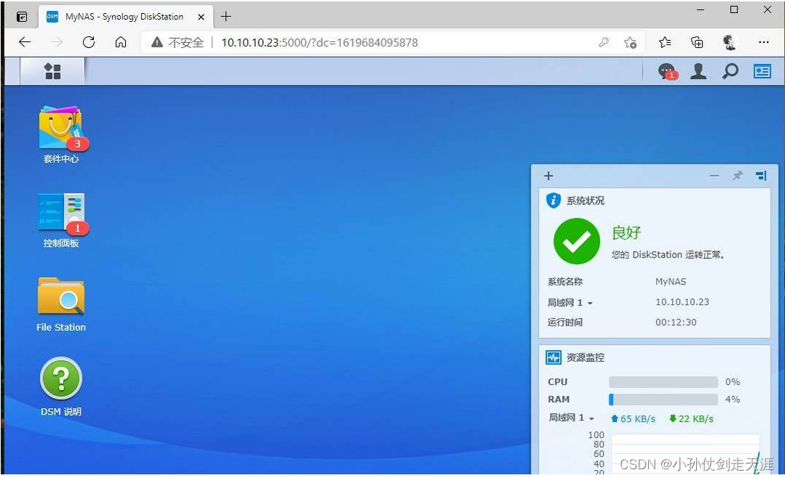Expand the 局域网 1 dropdown under 系统状况
The width and height of the screenshot is (785, 478).
588,302
